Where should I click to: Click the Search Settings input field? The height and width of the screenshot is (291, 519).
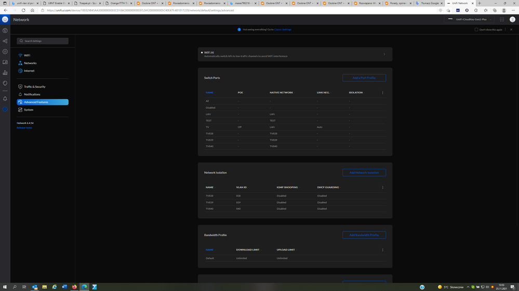coord(43,41)
